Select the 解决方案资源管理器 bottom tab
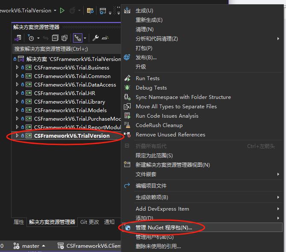 tap(52, 222)
